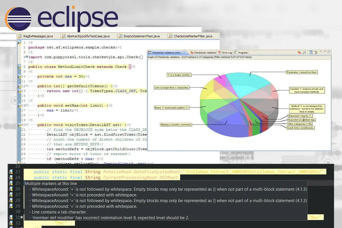Click Checkstyle warning marker at line 20
Image resolution: width=342 pixels, height=228 pixels.
[19, 125]
